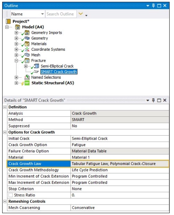Viewport: 174px width, 215px height.
Task: Collapse the Definition section
Action: coord(5,107)
